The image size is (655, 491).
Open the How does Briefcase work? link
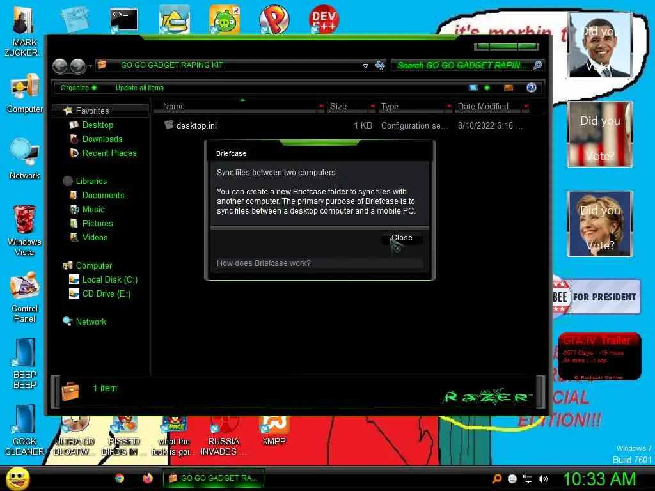(264, 263)
